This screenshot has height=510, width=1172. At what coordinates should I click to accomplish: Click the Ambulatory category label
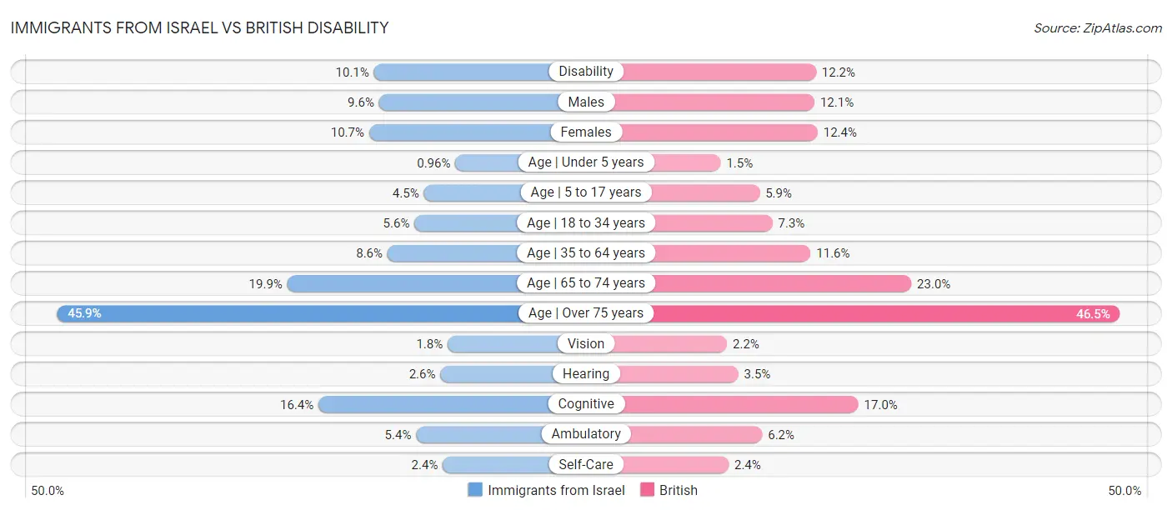(x=586, y=434)
